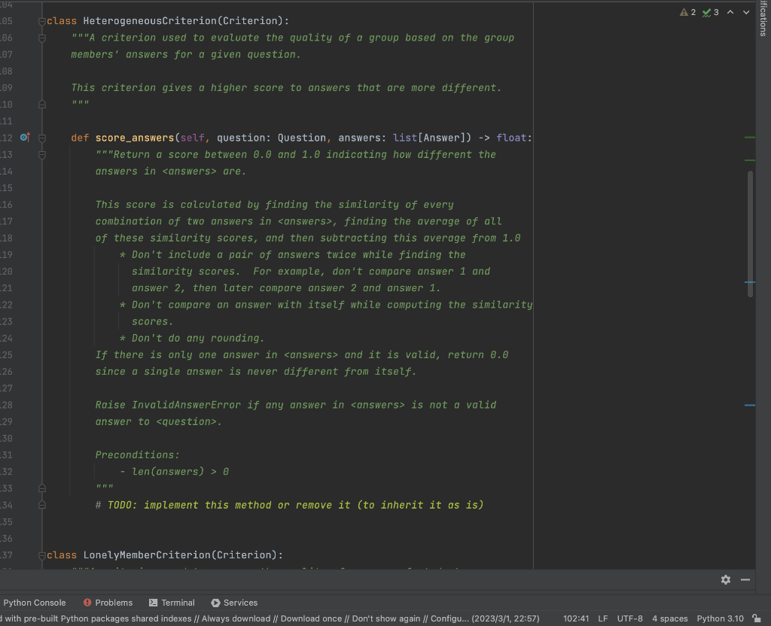This screenshot has width=771, height=626.
Task: Click the green checkmark inspections icon
Action: pyautogui.click(x=706, y=12)
